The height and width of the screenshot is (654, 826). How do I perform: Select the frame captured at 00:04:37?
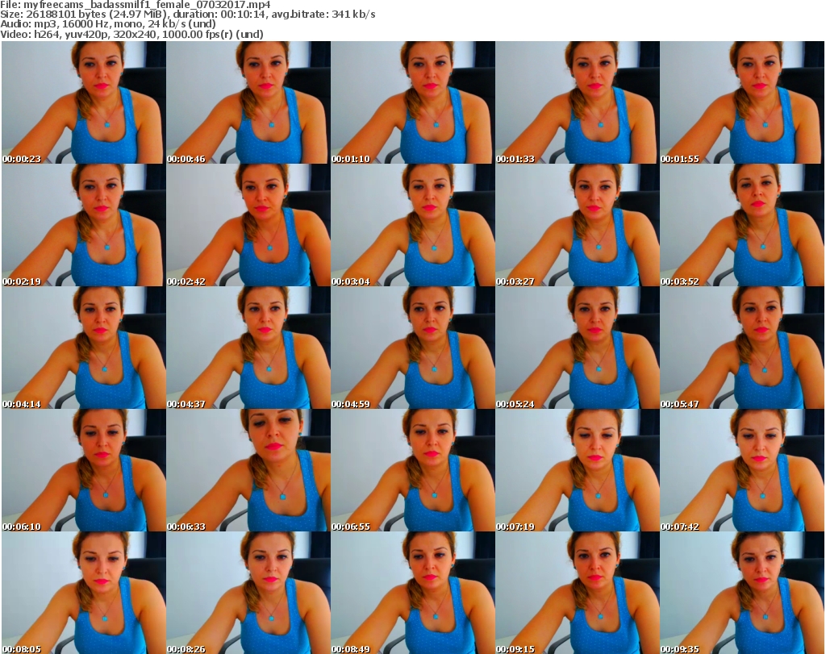(x=248, y=348)
